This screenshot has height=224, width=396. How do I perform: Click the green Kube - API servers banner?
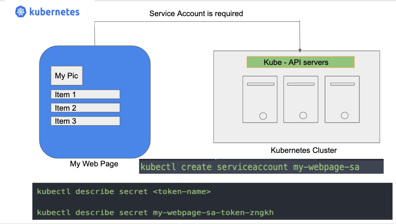pos(300,62)
